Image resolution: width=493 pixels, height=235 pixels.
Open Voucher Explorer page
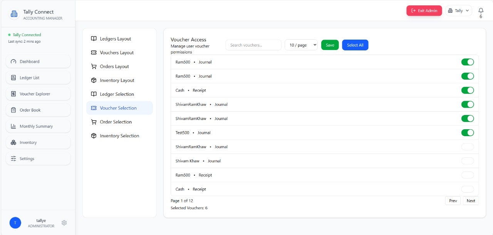(x=38, y=94)
